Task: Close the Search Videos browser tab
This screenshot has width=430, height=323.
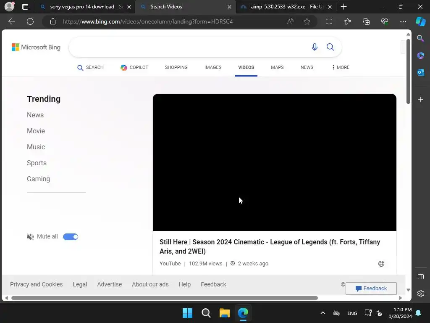Action: (229, 7)
